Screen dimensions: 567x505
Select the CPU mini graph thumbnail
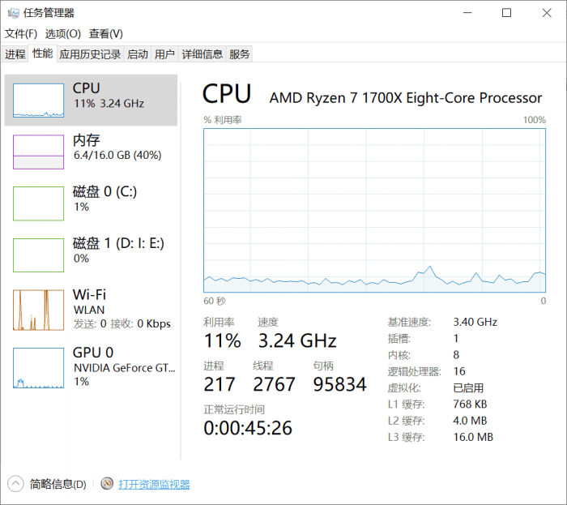38,100
